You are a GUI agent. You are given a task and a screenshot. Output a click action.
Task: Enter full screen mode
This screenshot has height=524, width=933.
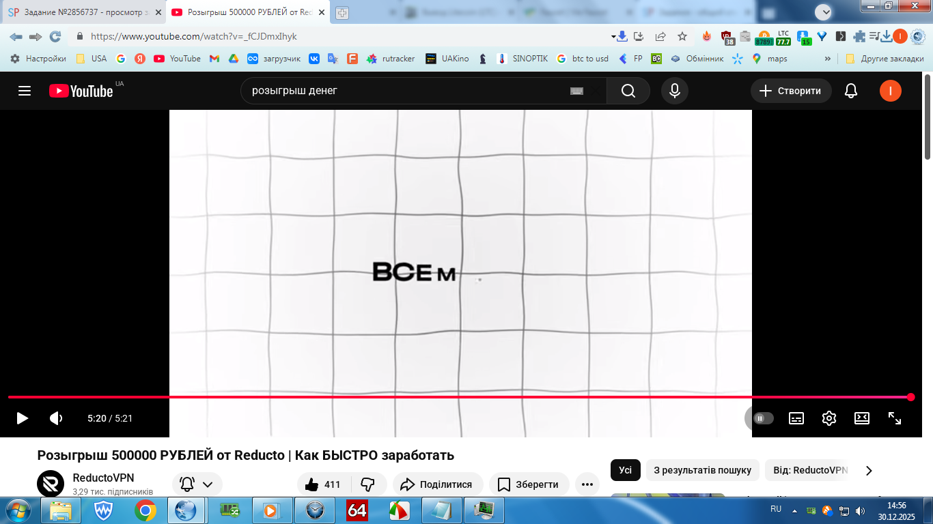click(895, 418)
